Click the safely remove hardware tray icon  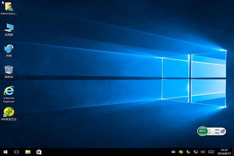click(188, 152)
